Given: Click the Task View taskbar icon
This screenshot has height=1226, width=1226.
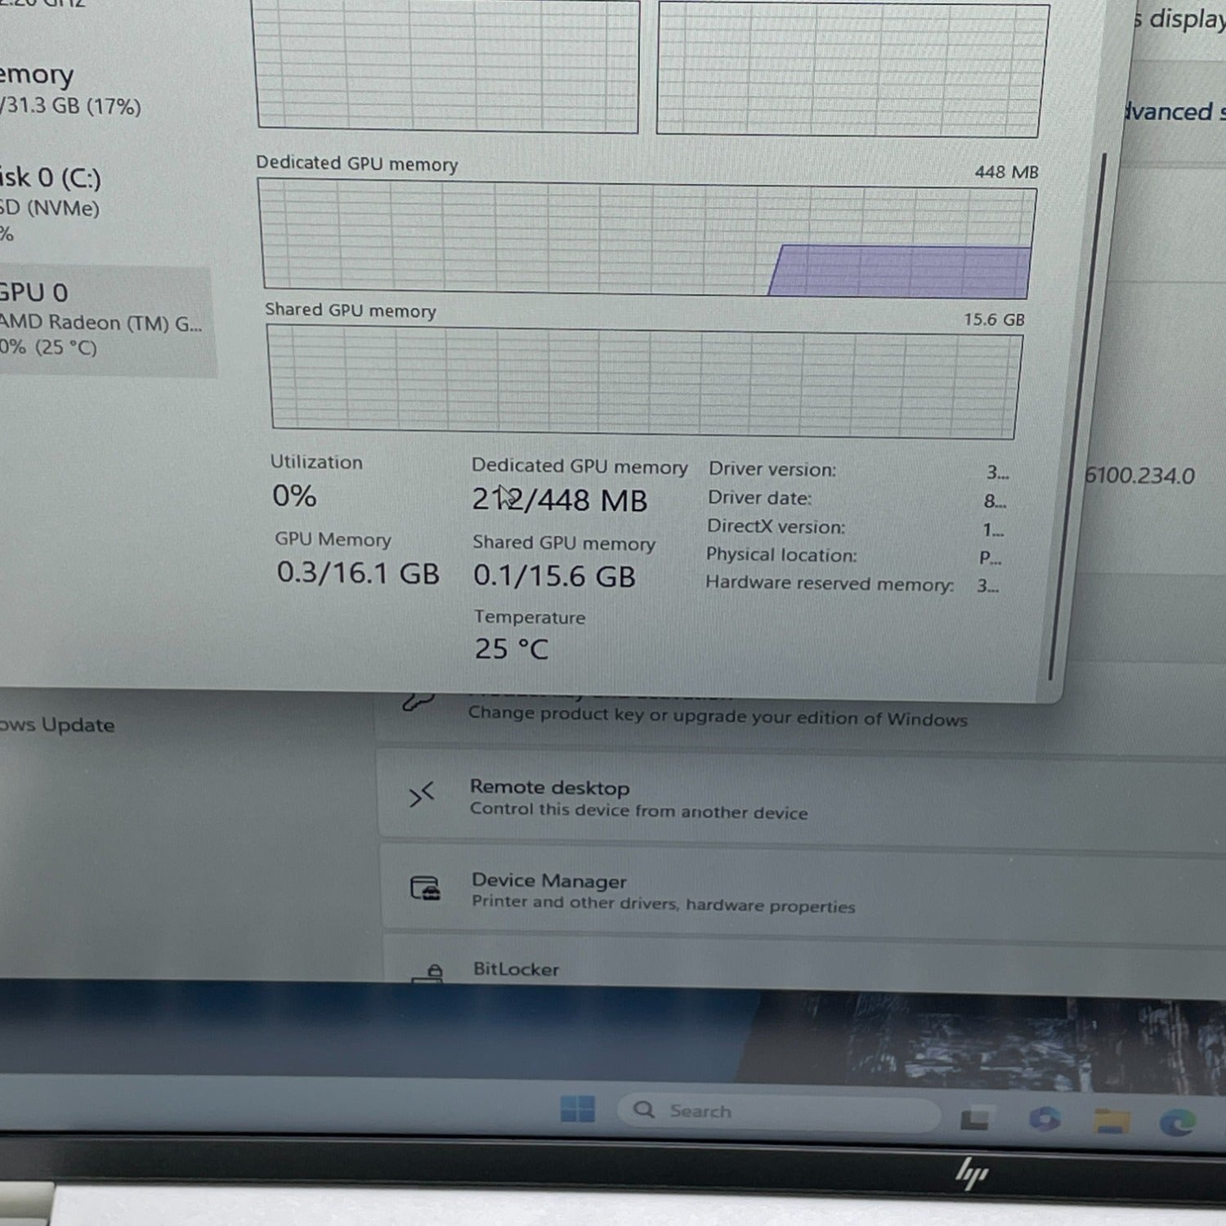Looking at the screenshot, I should [973, 1119].
